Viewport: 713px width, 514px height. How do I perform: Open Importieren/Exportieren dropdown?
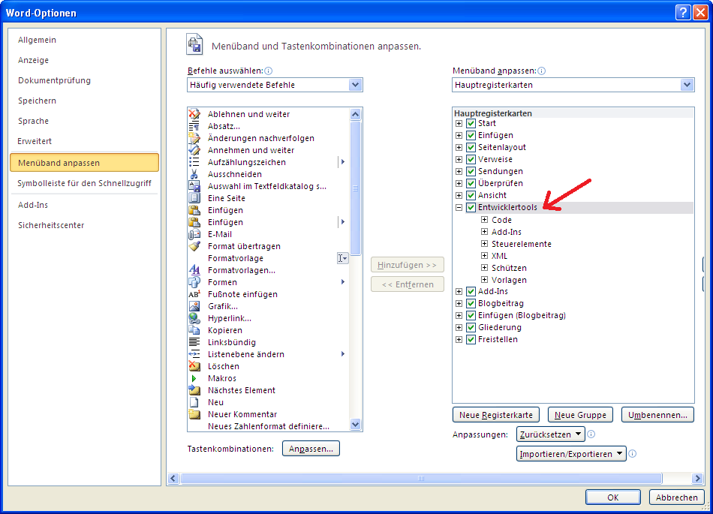tap(571, 454)
